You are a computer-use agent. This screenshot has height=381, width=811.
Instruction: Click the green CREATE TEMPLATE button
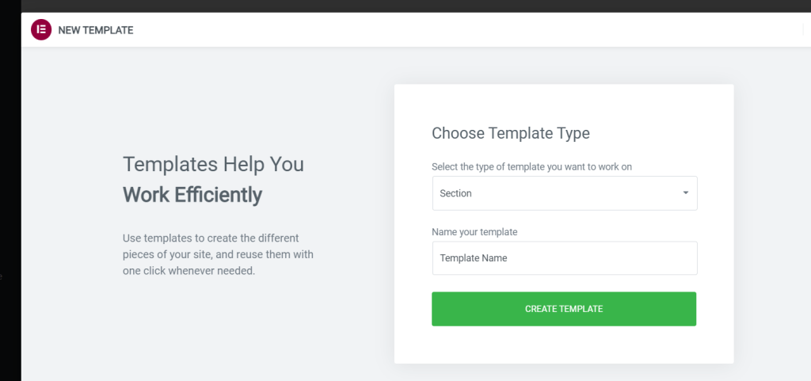564,309
